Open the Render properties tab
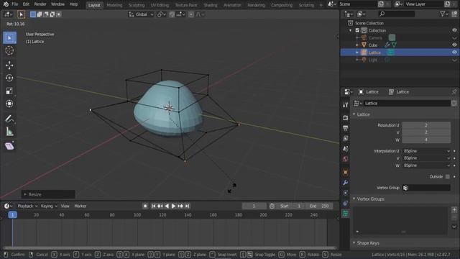Image resolution: width=460 pixels, height=259 pixels. tap(345, 118)
